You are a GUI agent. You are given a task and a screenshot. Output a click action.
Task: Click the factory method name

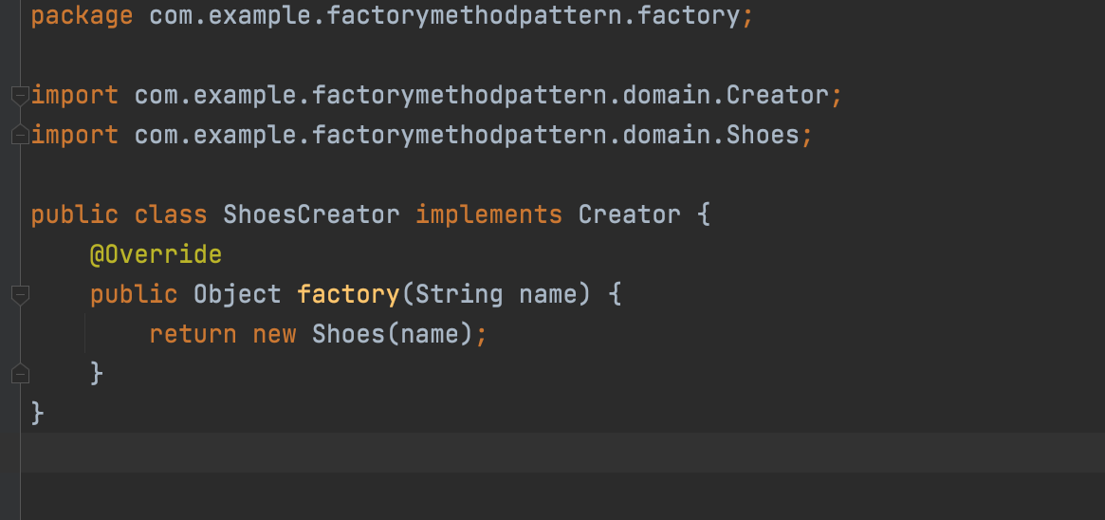pyautogui.click(x=348, y=294)
